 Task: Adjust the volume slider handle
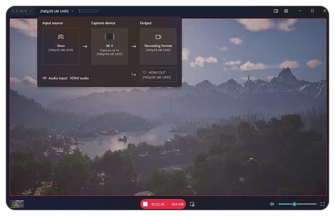tap(294, 204)
